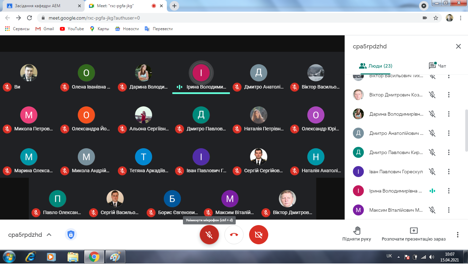Image resolution: width=468 pixels, height=269 pixels.
Task: Open options for Дмитро Анатолійович in the list
Action: (x=449, y=133)
